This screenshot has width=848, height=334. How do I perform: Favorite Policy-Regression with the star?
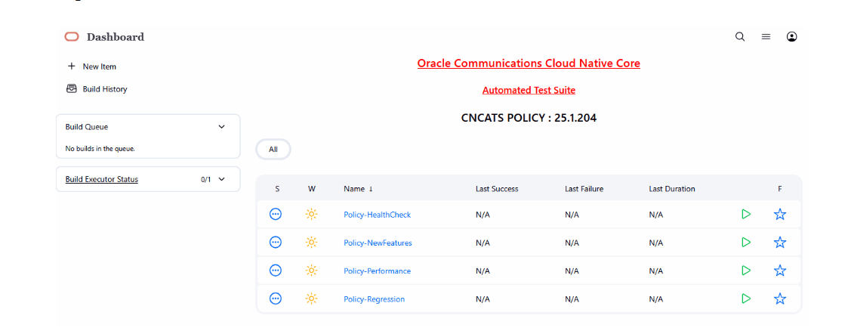point(780,298)
